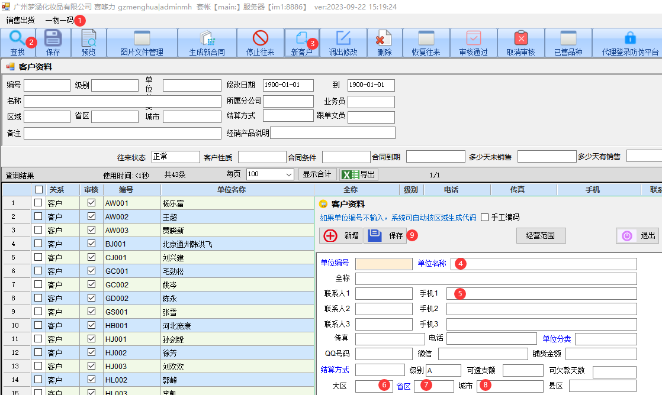Open 代理登录防伪平台 lock icon
This screenshot has width=662, height=395.
pyautogui.click(x=630, y=39)
